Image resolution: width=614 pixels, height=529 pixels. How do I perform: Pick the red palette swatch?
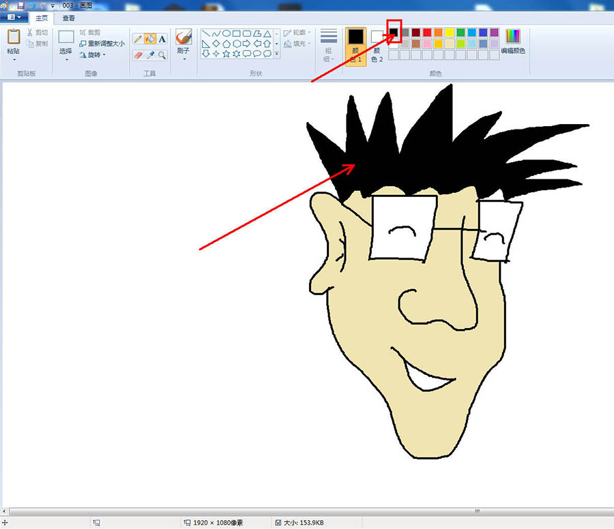coord(427,32)
